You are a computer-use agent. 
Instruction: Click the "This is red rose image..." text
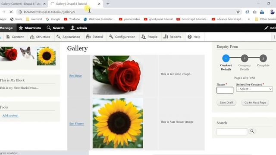click(x=176, y=74)
